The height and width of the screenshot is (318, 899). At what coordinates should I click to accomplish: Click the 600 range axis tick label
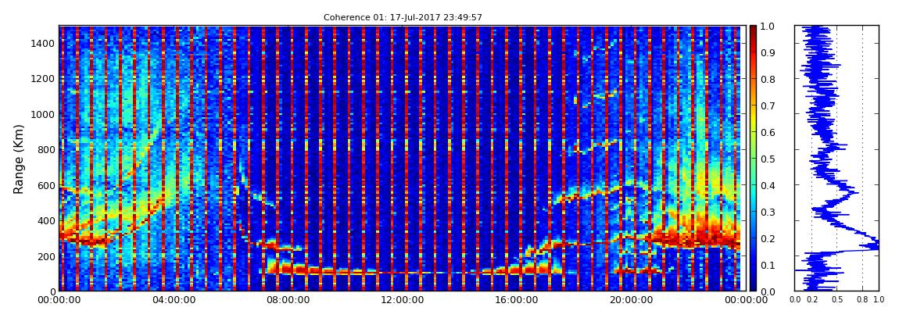(x=45, y=185)
